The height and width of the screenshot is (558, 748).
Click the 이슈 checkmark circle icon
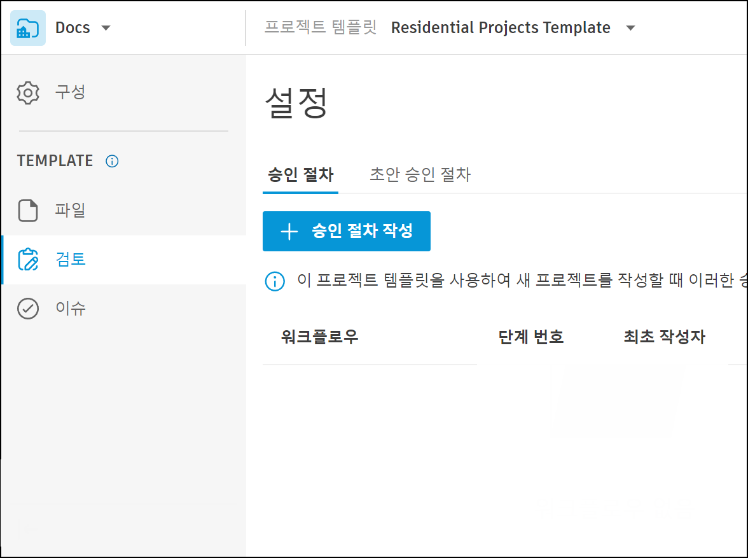click(x=28, y=309)
